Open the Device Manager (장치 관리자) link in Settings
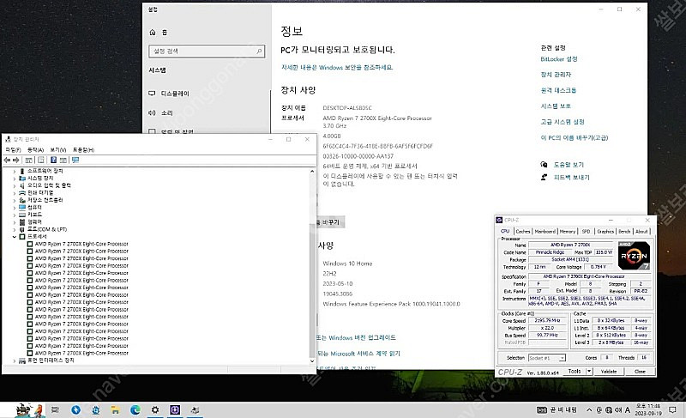The width and height of the screenshot is (686, 418). coord(556,75)
